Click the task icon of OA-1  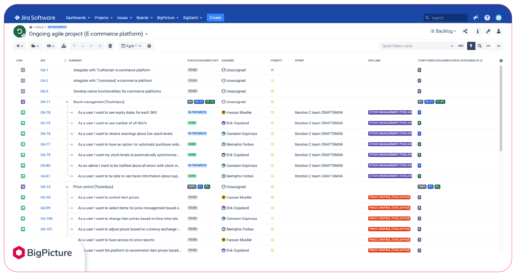pyautogui.click(x=23, y=70)
